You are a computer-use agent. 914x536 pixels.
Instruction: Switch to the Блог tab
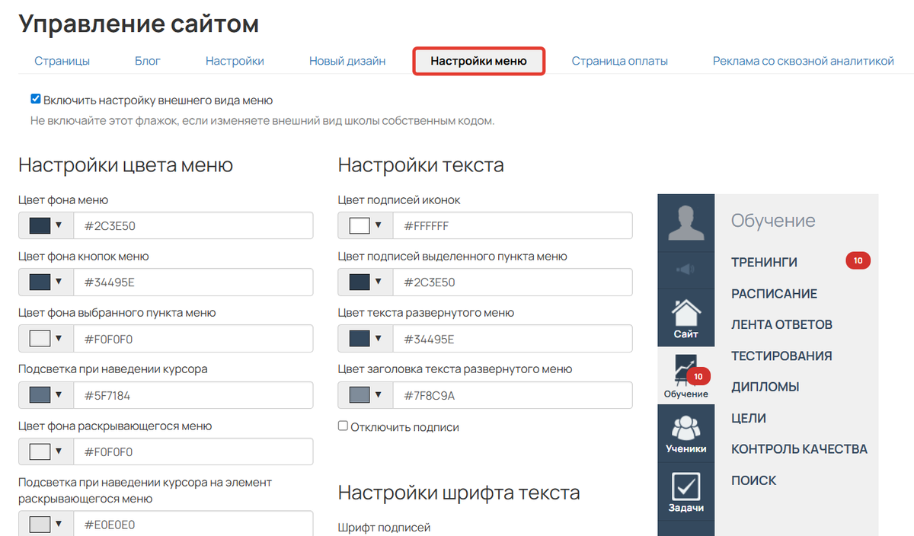[148, 61]
